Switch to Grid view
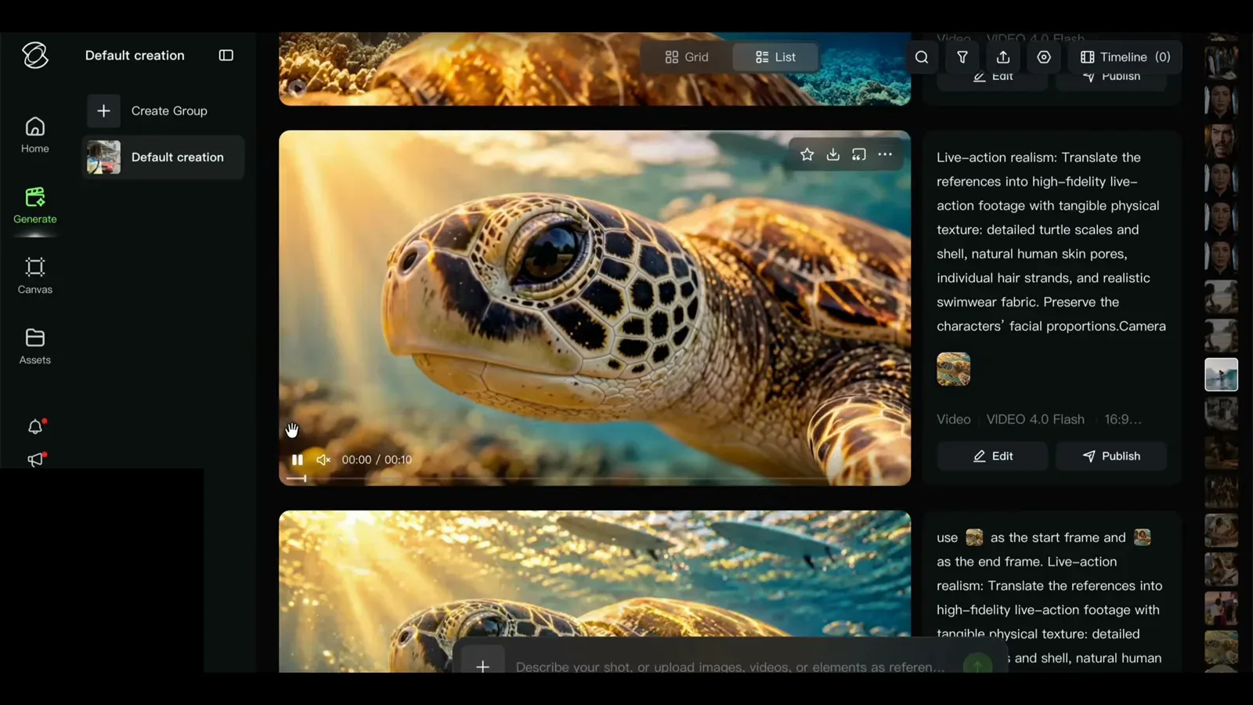 pos(687,57)
